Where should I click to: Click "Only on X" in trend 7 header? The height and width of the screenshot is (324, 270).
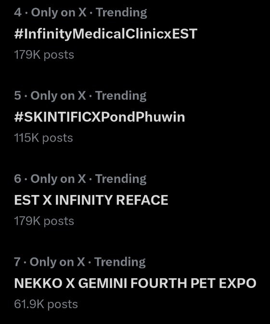[x=57, y=262]
